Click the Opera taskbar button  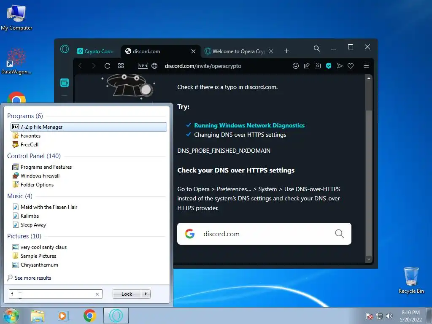click(116, 316)
